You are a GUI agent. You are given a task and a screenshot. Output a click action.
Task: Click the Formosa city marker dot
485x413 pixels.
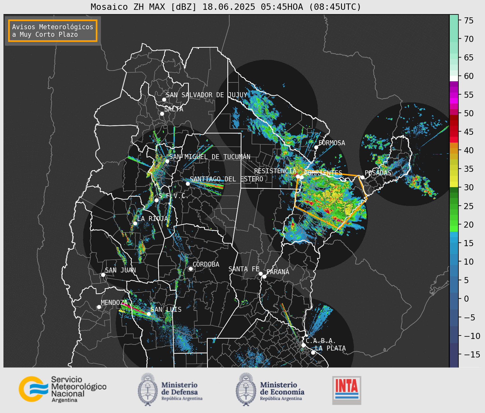(316, 147)
